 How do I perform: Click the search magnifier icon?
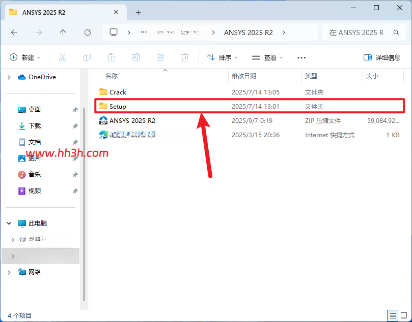coord(396,33)
